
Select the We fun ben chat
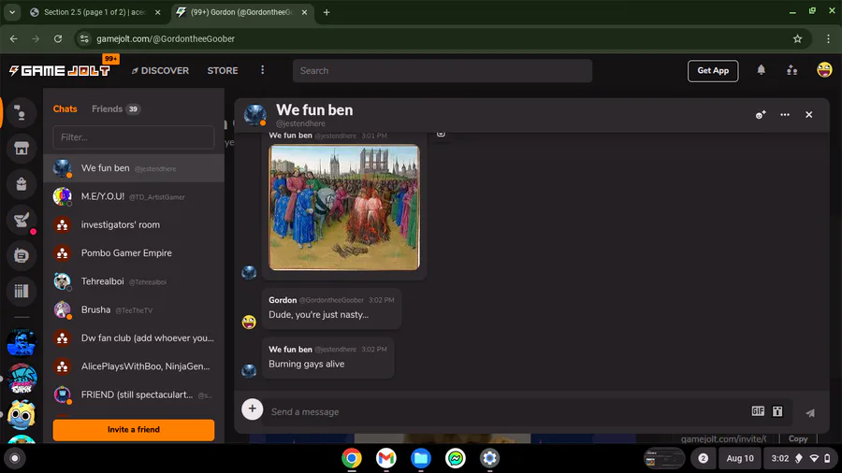click(x=133, y=168)
